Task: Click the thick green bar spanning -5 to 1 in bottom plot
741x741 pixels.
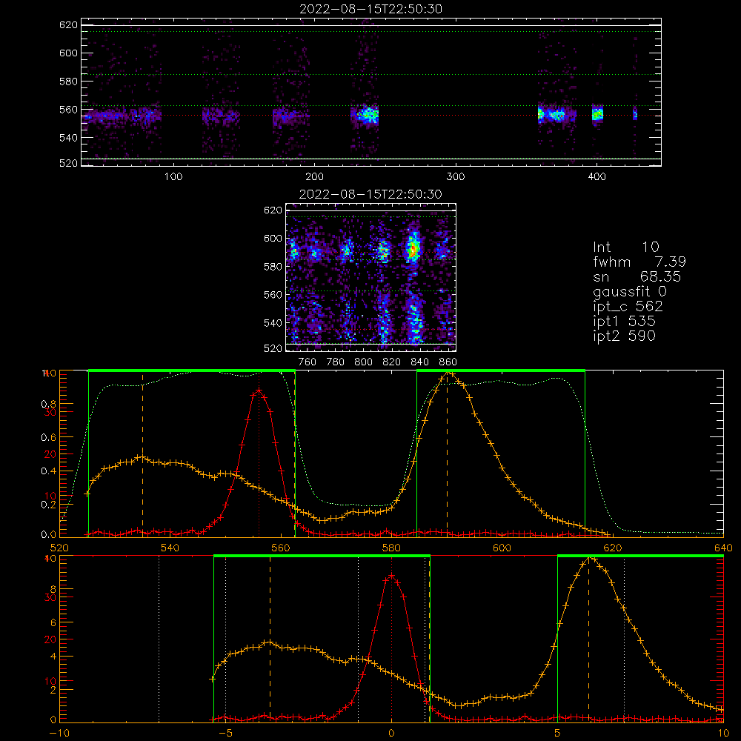Action: (322, 556)
